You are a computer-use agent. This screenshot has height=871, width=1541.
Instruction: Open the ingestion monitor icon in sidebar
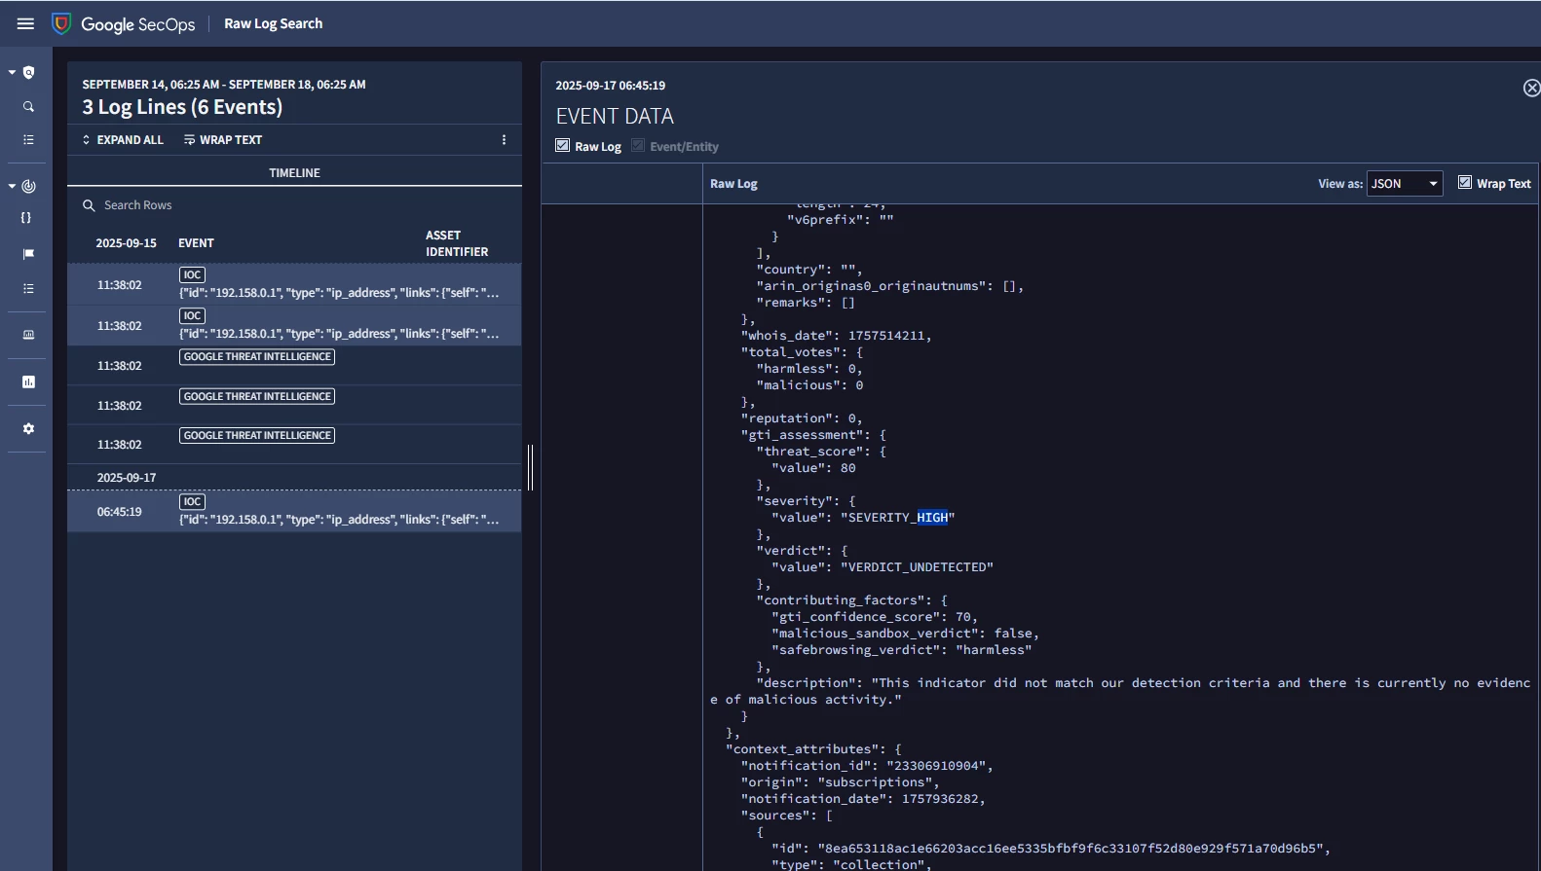[28, 335]
